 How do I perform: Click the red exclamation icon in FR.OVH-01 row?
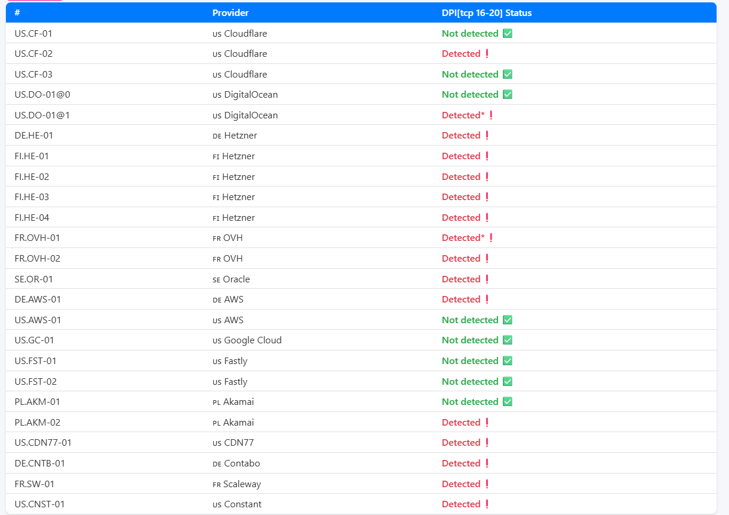pos(491,238)
